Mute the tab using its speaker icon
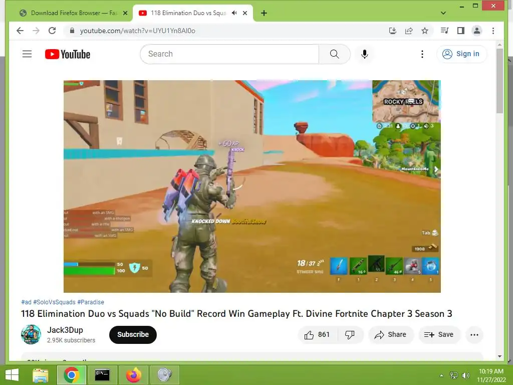Viewport: 513px width, 385px height. (x=234, y=13)
